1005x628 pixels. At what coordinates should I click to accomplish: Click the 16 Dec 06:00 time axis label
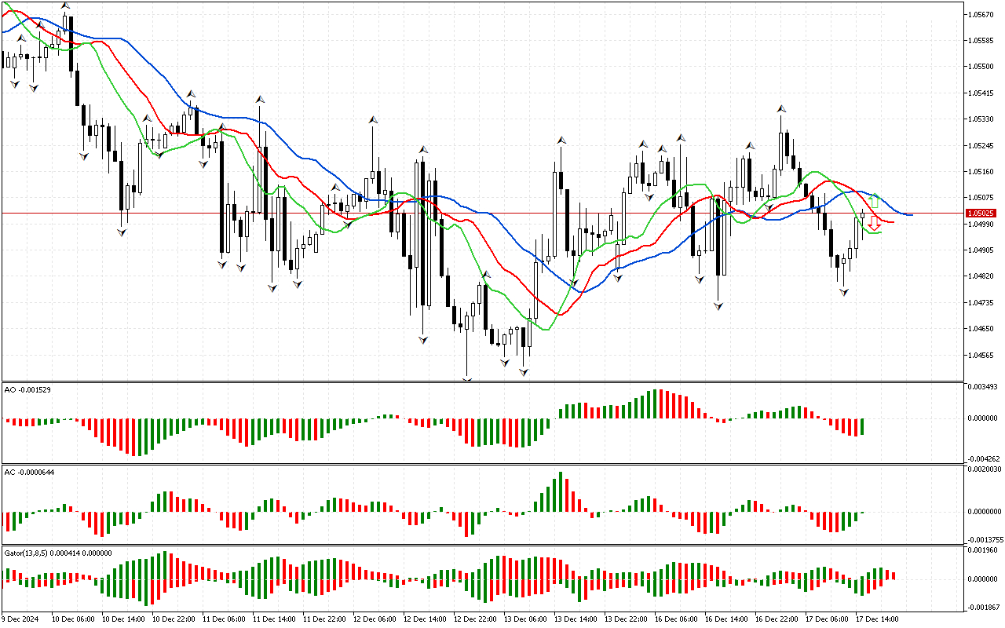click(x=676, y=619)
